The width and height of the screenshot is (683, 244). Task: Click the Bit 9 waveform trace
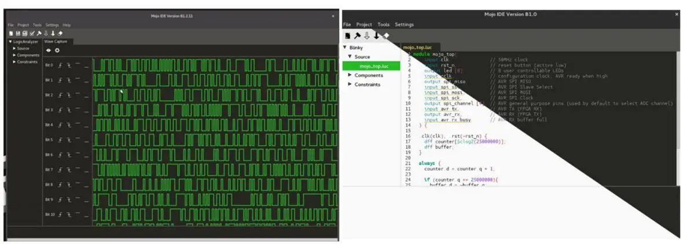pos(215,199)
